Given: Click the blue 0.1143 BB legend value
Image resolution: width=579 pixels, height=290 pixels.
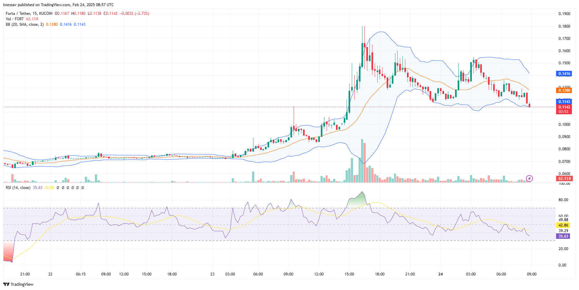Looking at the screenshot, I should pyautogui.click(x=80, y=24).
